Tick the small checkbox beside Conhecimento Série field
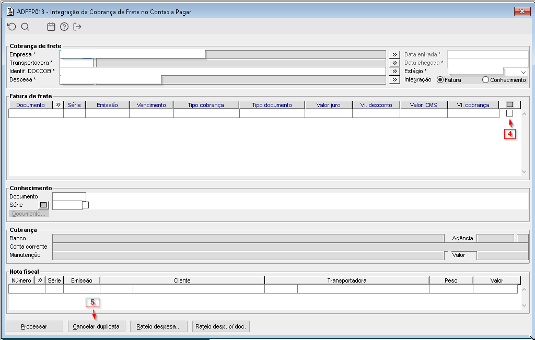Screen dimensions: 535x340 point(86,205)
